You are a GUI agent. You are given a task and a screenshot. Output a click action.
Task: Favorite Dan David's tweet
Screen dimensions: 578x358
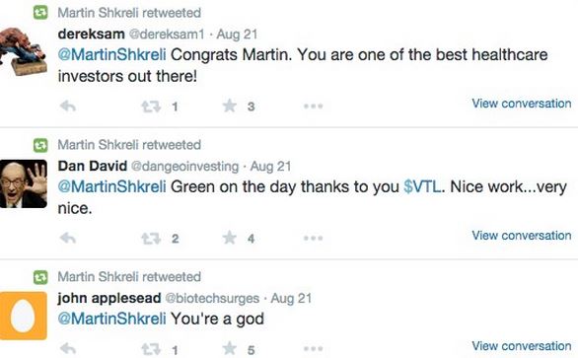[x=229, y=238]
